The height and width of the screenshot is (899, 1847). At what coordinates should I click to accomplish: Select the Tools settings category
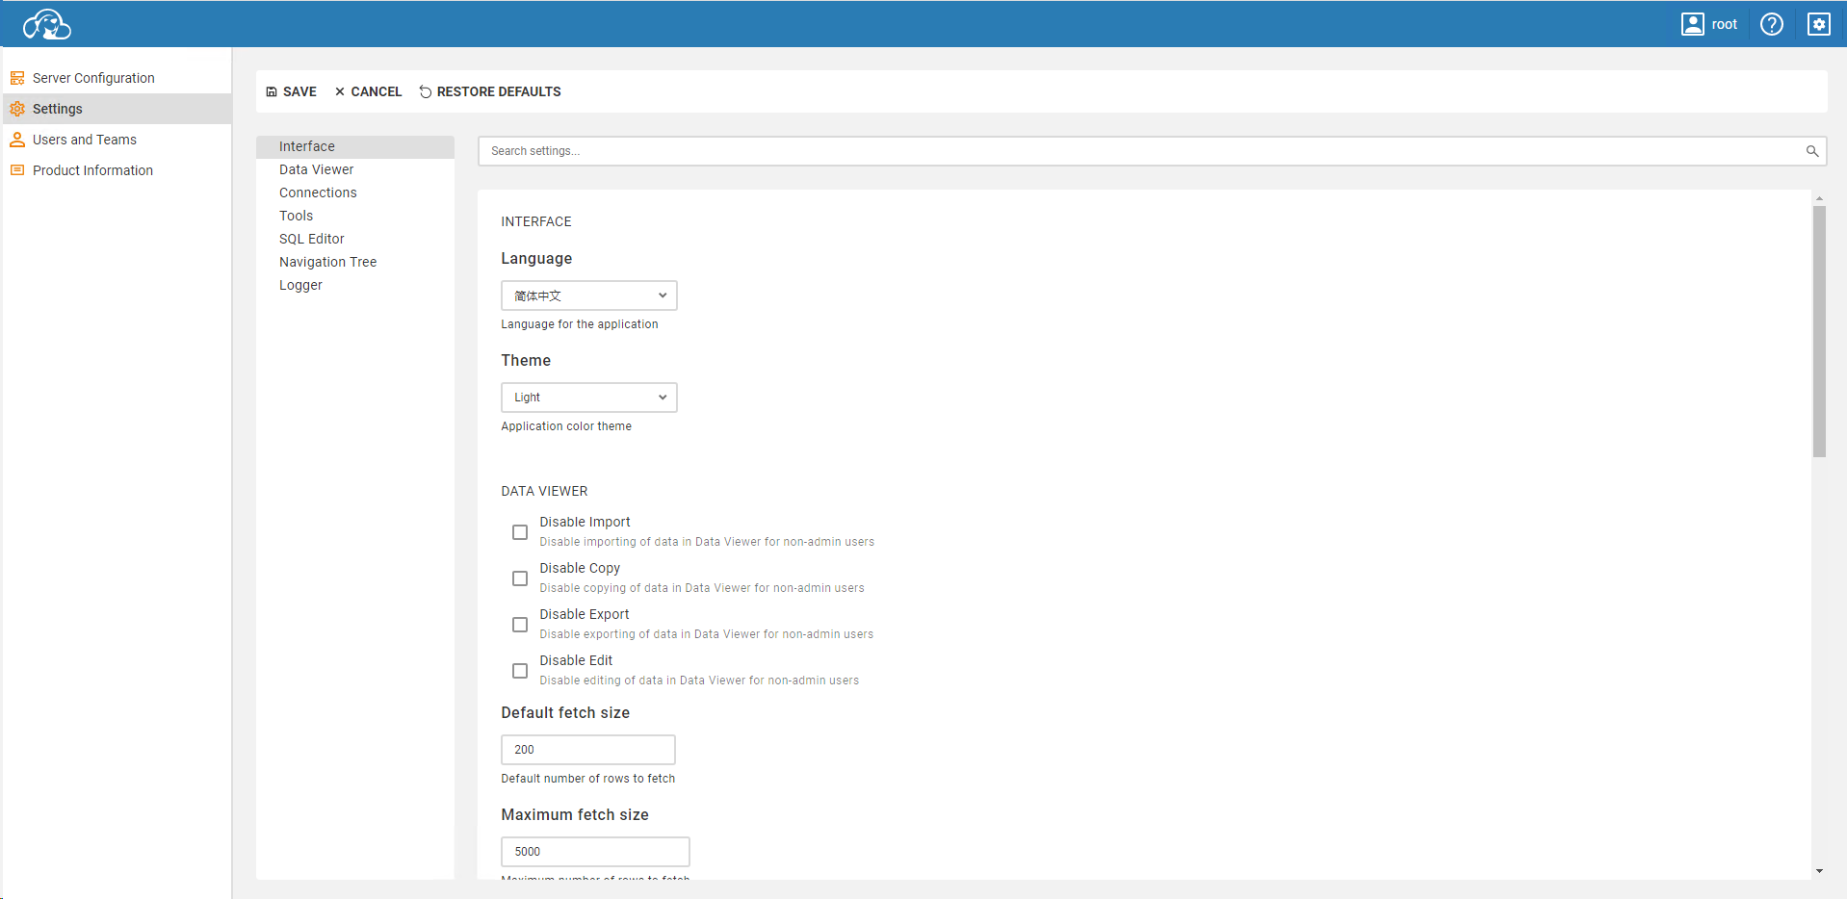(x=355, y=216)
